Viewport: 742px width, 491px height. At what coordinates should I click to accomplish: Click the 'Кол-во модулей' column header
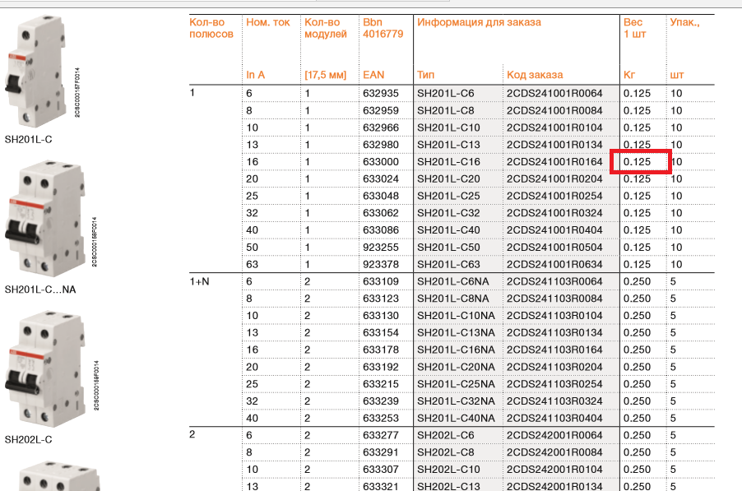tap(326, 28)
